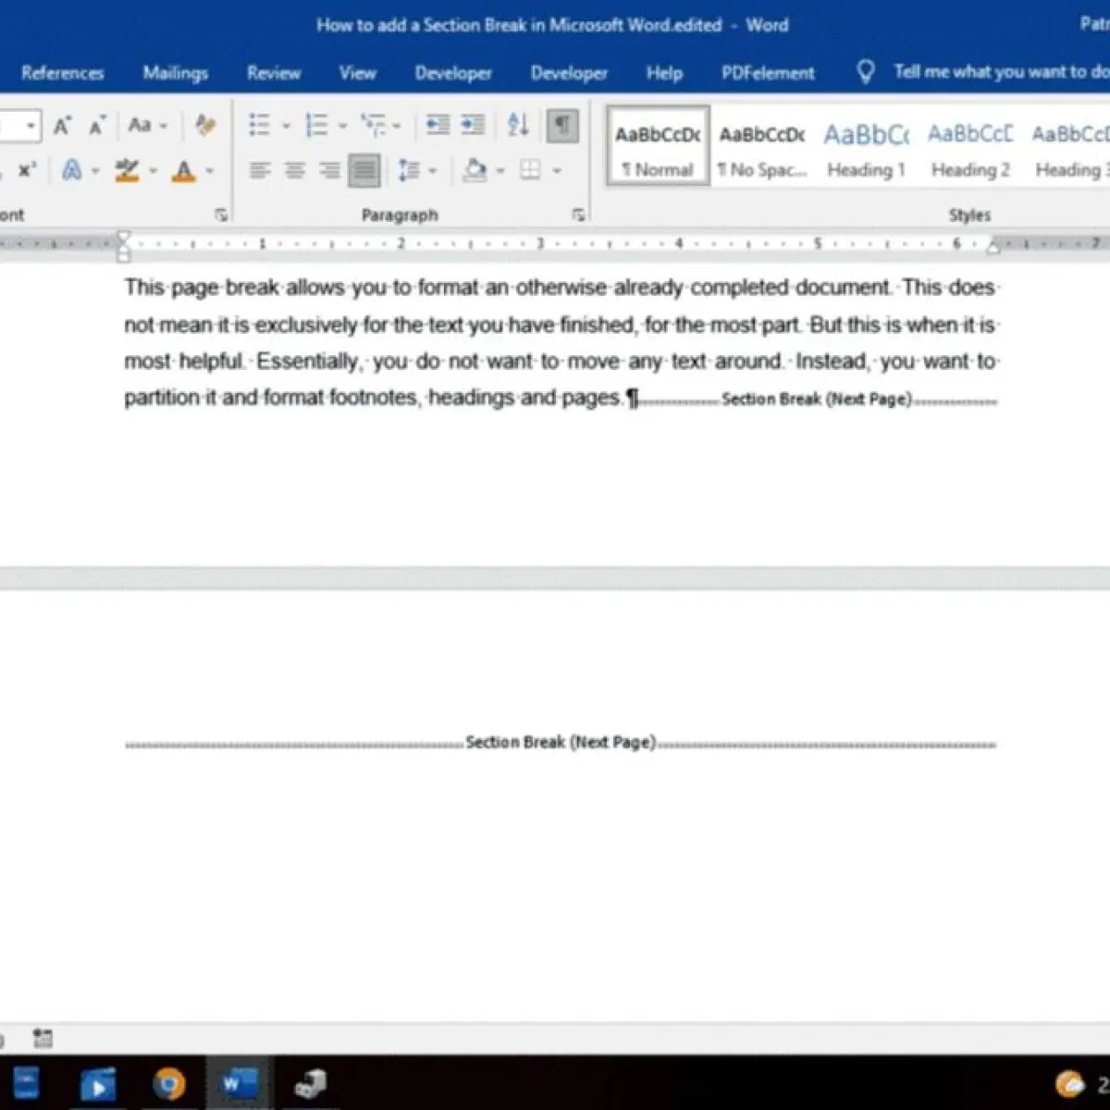Select the PDFelement tab
The image size is (1110, 1110).
tap(768, 73)
